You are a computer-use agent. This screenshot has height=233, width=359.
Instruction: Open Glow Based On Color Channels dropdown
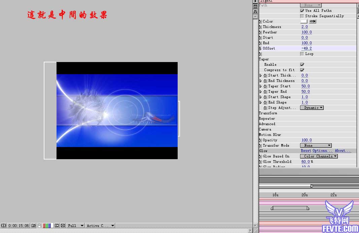point(319,156)
